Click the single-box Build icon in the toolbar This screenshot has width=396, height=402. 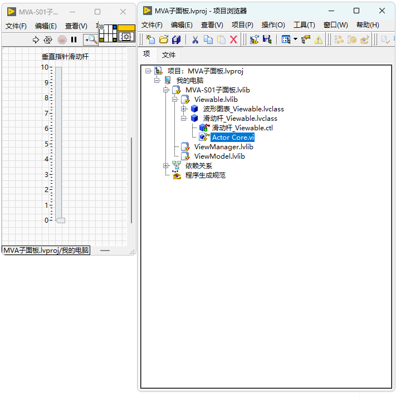[x=352, y=40]
